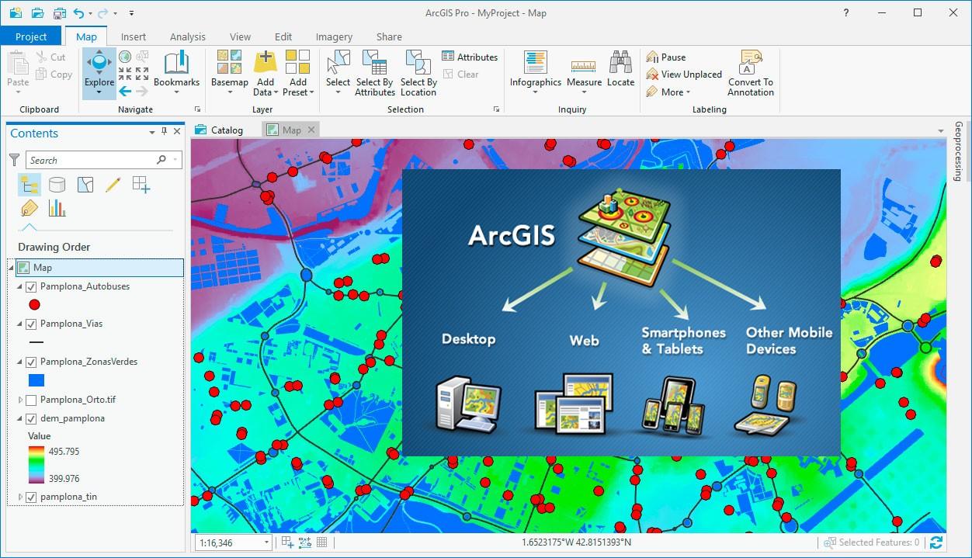Open Select By Location
This screenshot has height=558, width=972.
point(418,73)
